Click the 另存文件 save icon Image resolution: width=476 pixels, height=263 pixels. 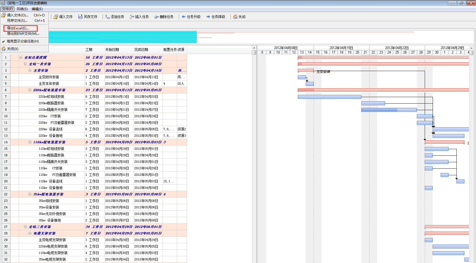pyautogui.click(x=80, y=17)
